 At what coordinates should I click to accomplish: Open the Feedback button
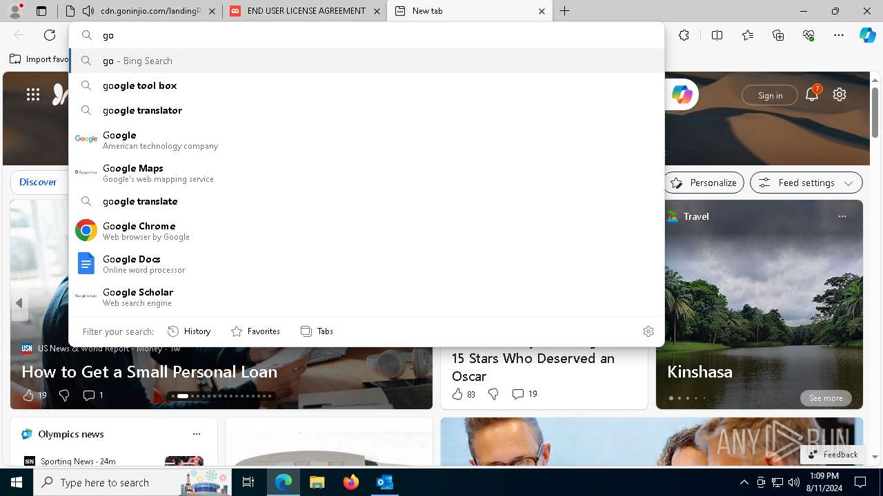pos(833,455)
